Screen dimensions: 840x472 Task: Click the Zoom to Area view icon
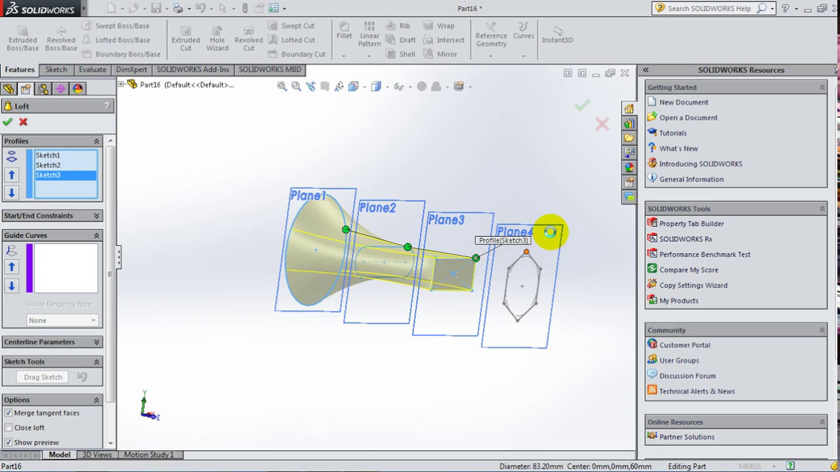click(296, 86)
